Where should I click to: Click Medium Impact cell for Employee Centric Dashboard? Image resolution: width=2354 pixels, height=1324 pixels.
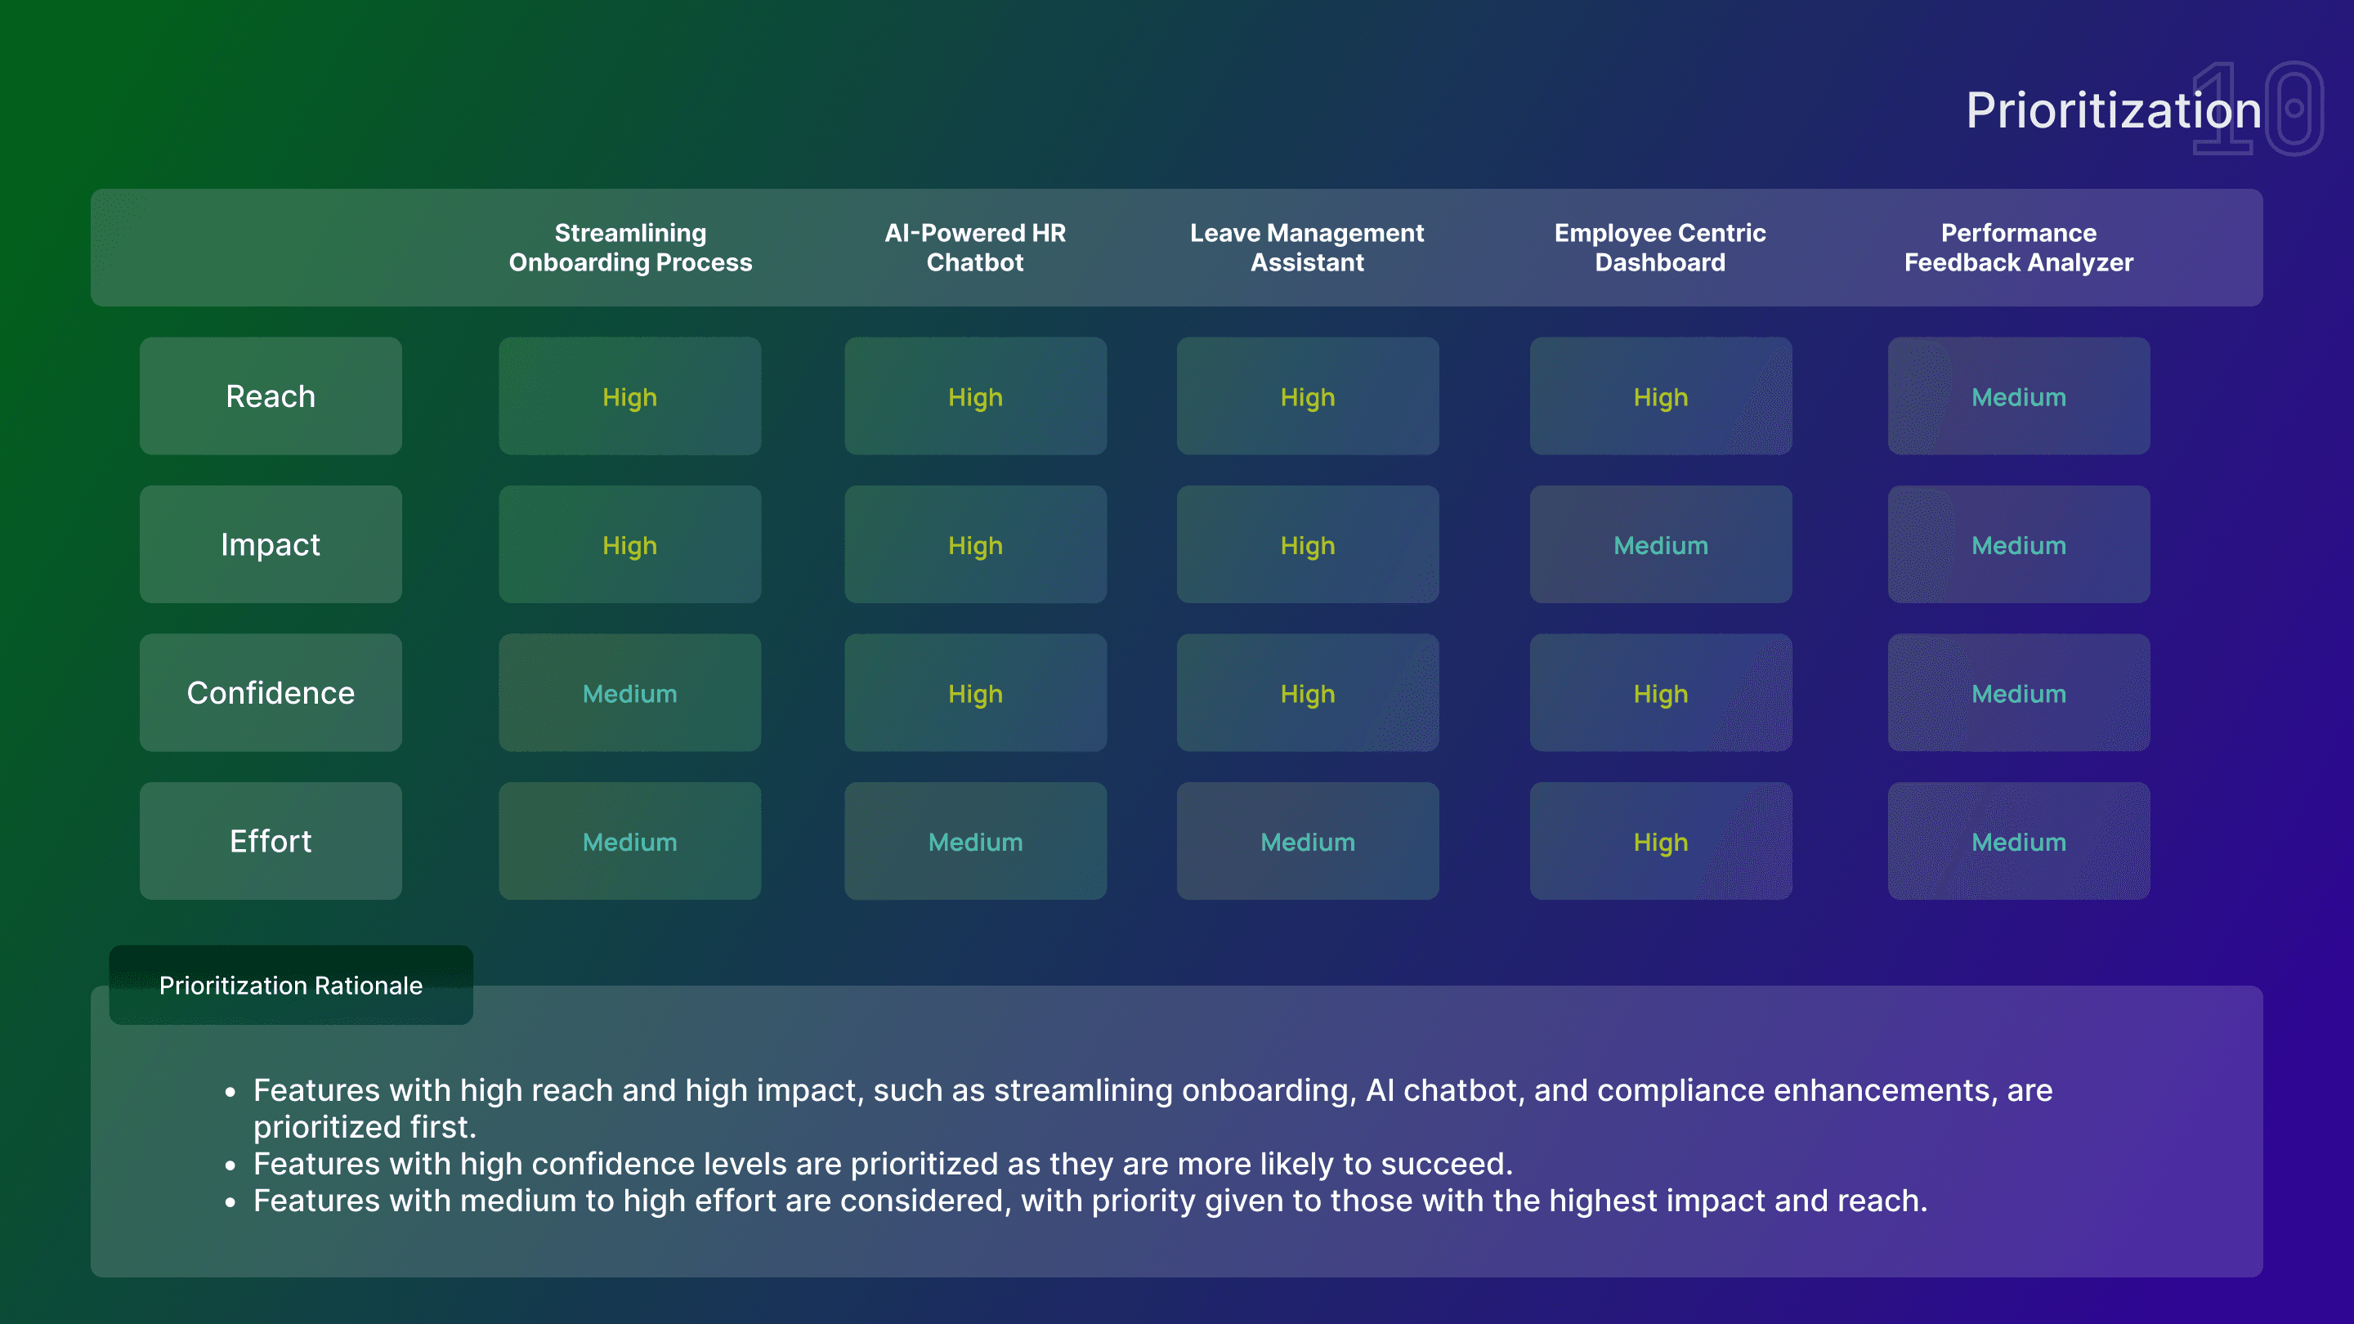[x=1660, y=544]
